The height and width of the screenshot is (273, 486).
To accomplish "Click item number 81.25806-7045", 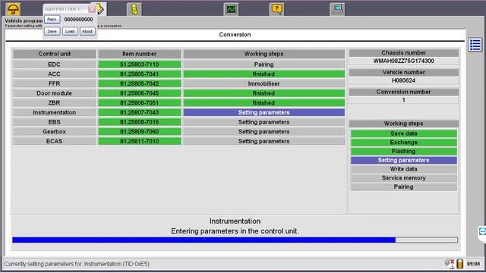I will [x=140, y=93].
